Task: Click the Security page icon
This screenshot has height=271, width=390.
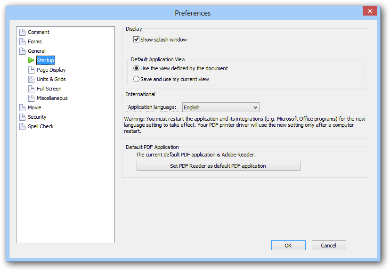Action: tap(23, 117)
